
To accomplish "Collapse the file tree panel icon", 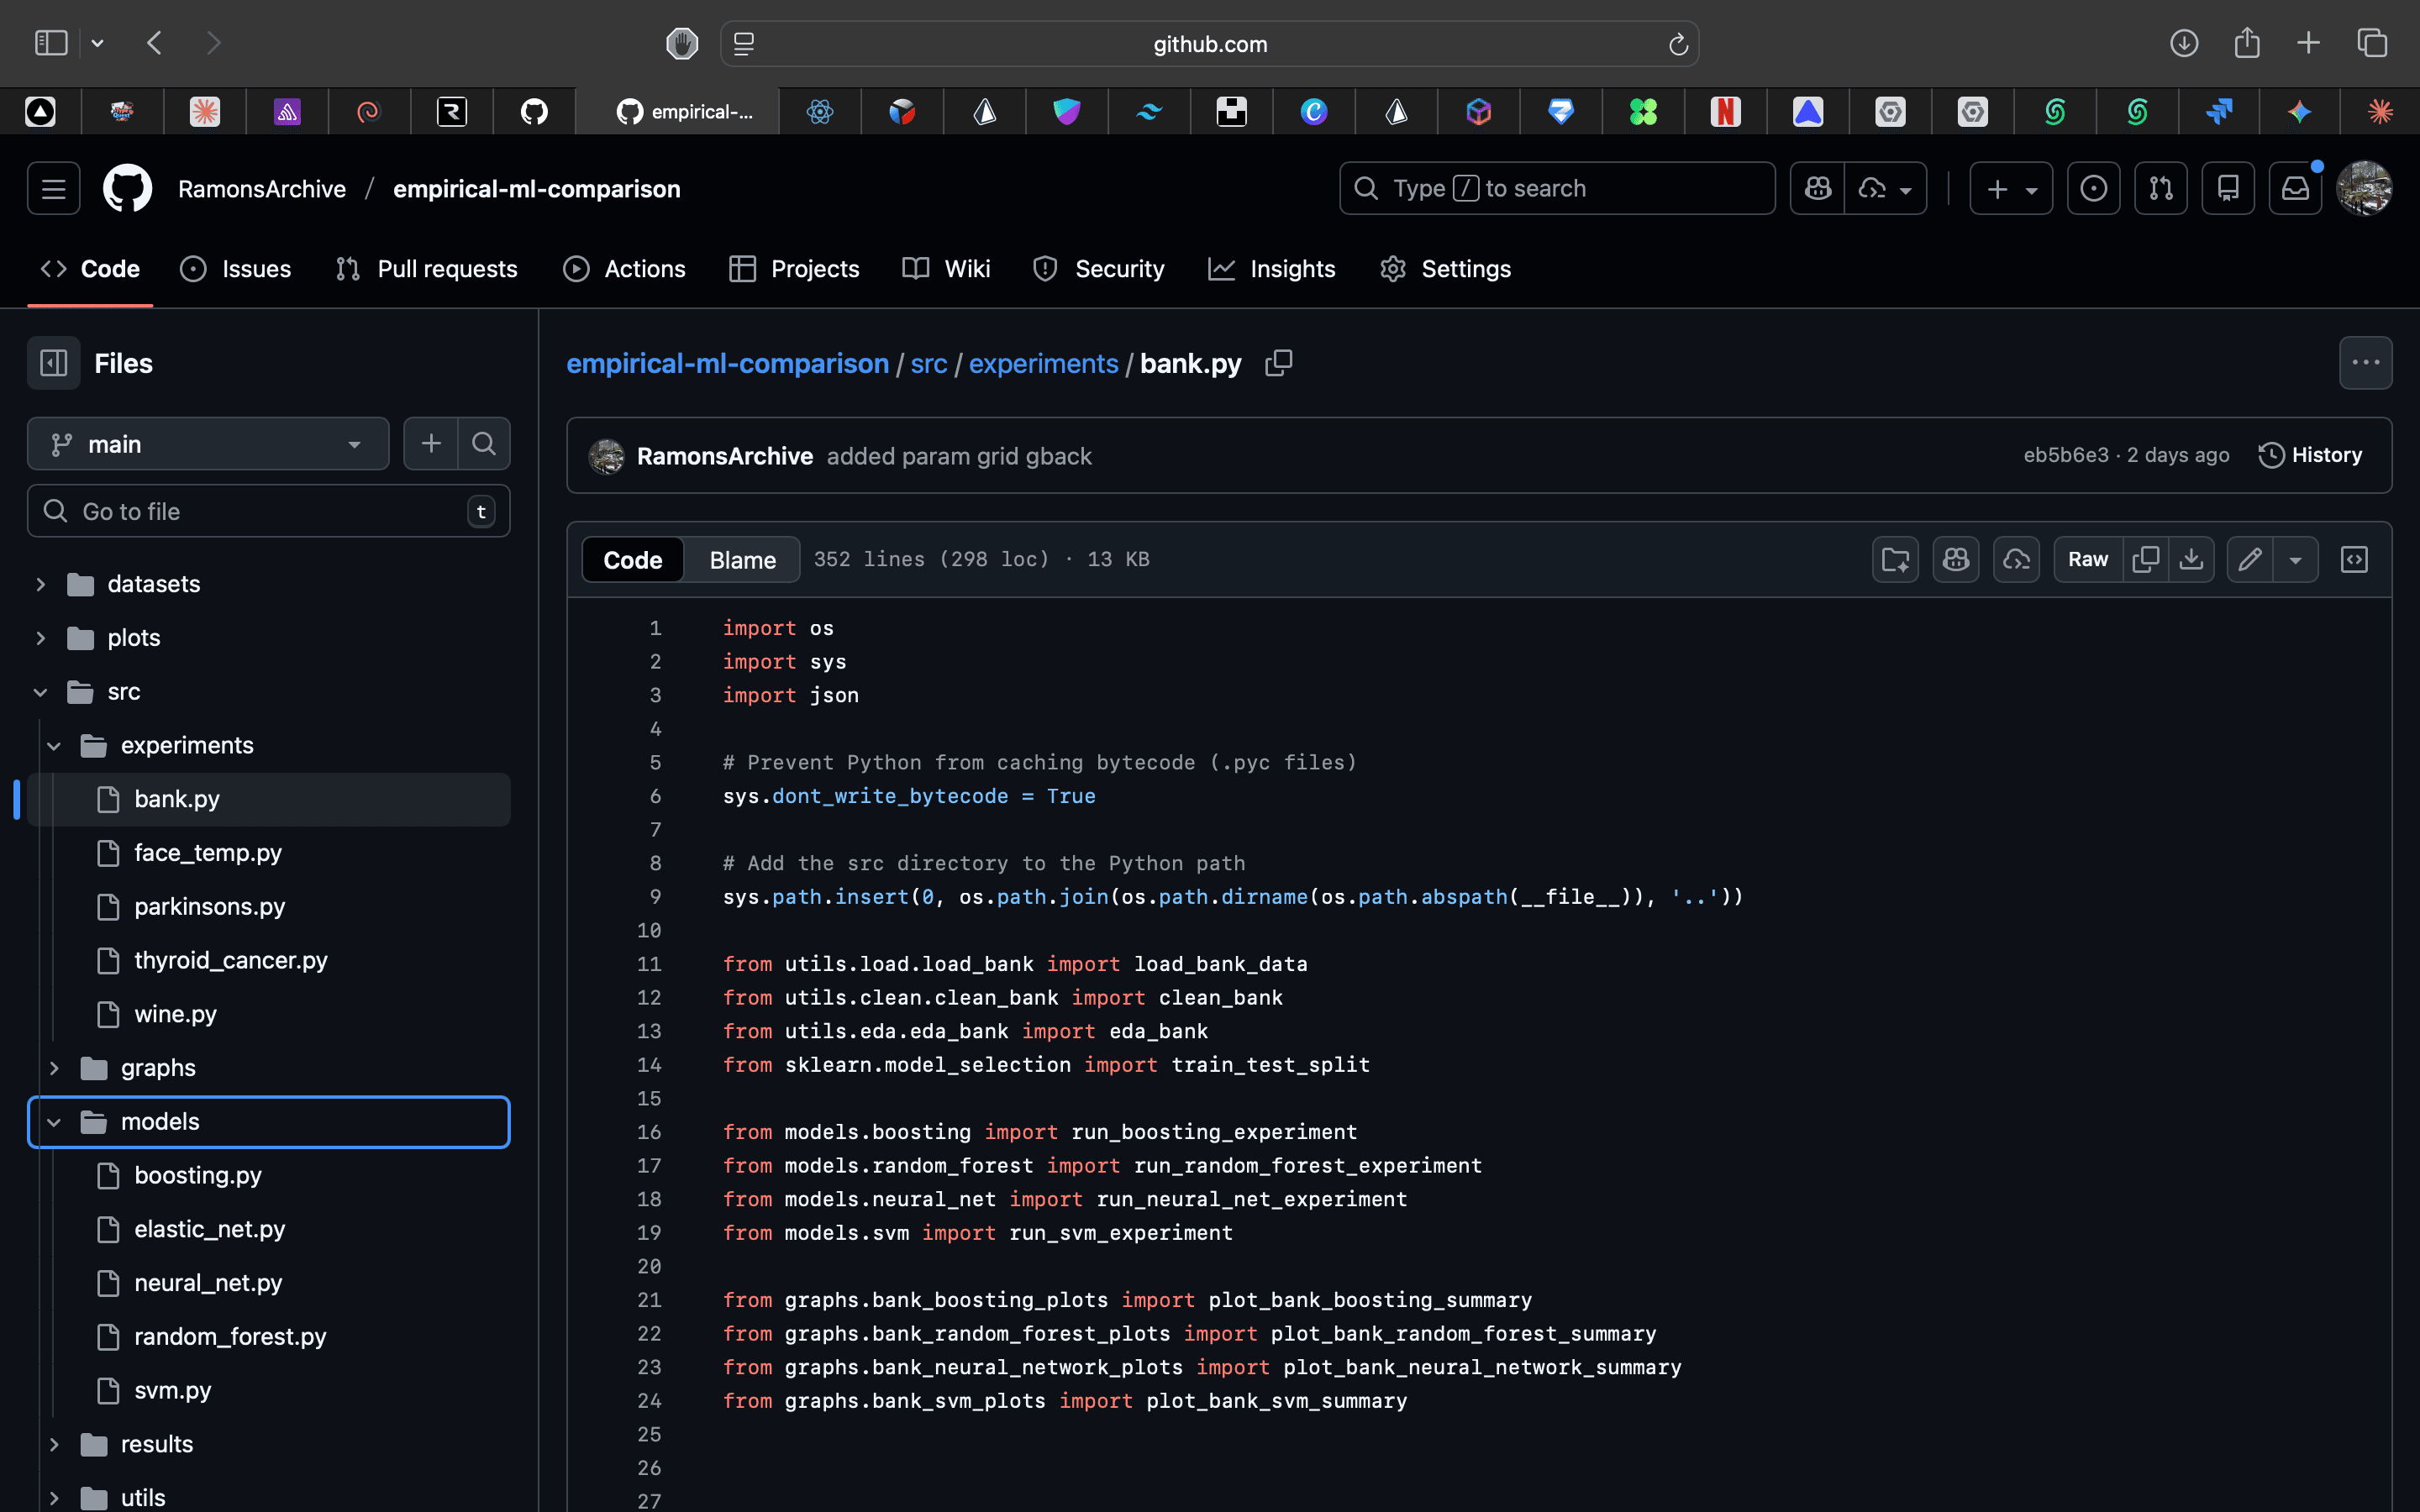I will click(x=53, y=363).
